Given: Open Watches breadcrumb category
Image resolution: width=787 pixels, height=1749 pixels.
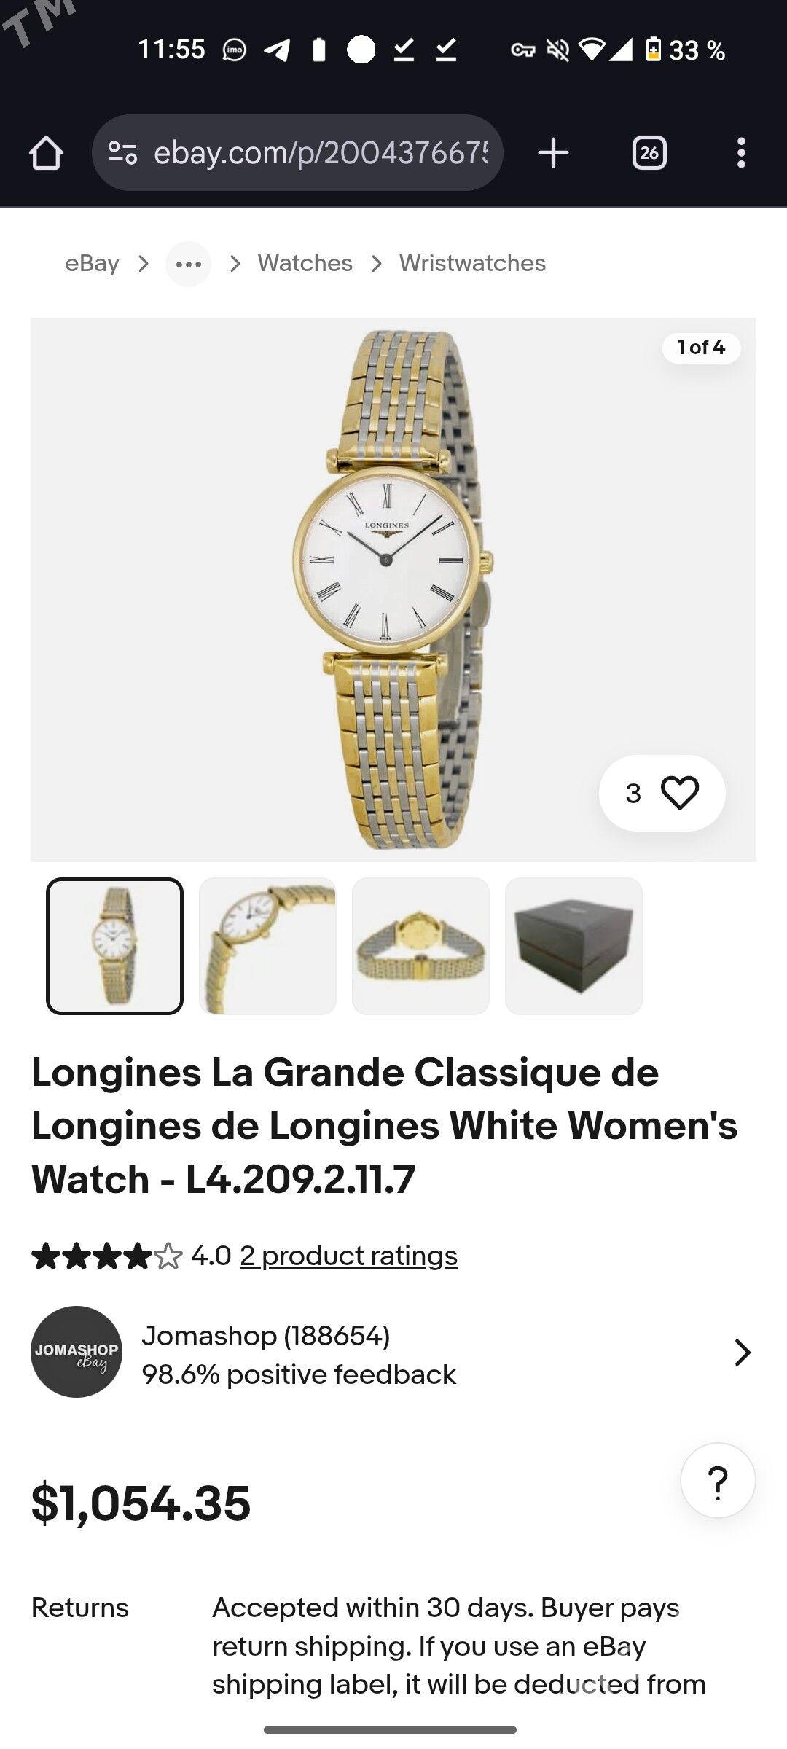Looking at the screenshot, I should [305, 263].
